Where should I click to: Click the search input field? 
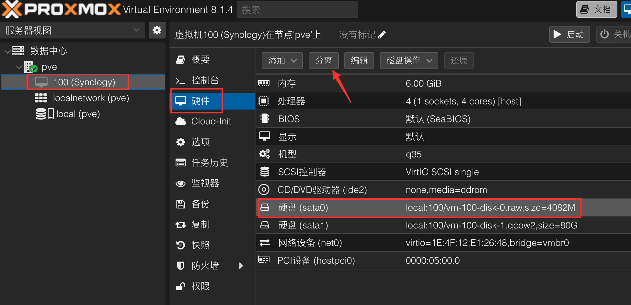point(297,10)
